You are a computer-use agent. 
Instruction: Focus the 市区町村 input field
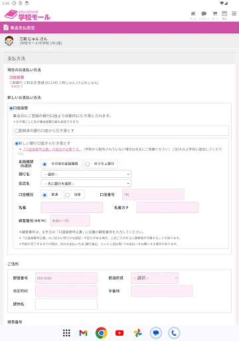point(66,291)
